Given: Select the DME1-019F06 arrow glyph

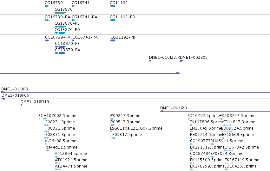Looking at the screenshot, I should click(3, 99).
